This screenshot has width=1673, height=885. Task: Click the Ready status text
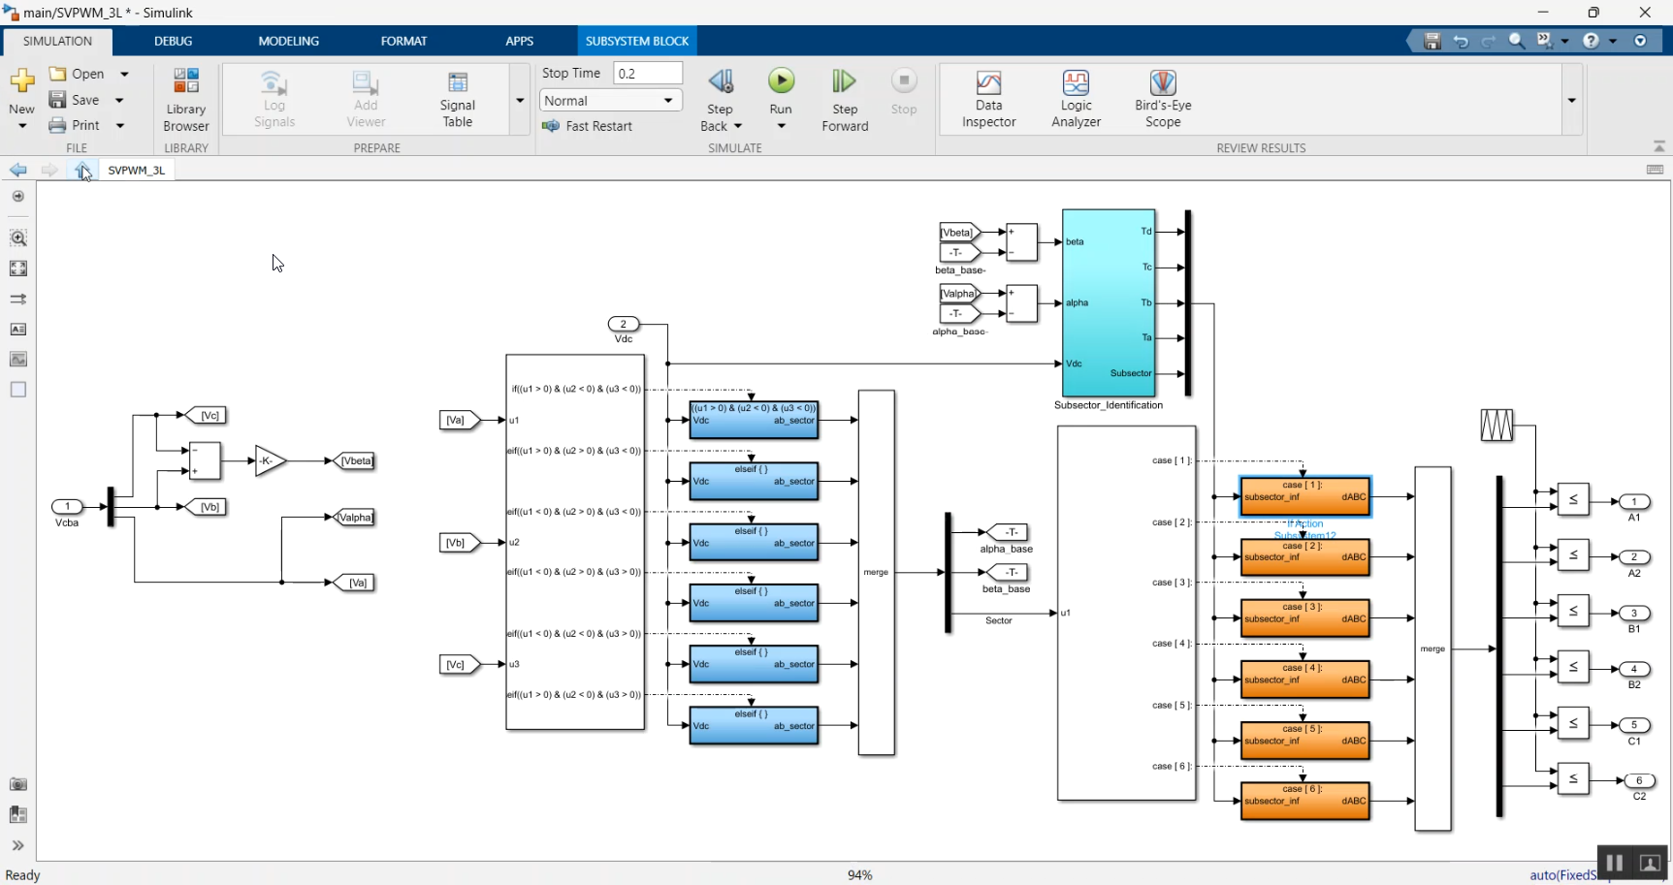point(23,874)
